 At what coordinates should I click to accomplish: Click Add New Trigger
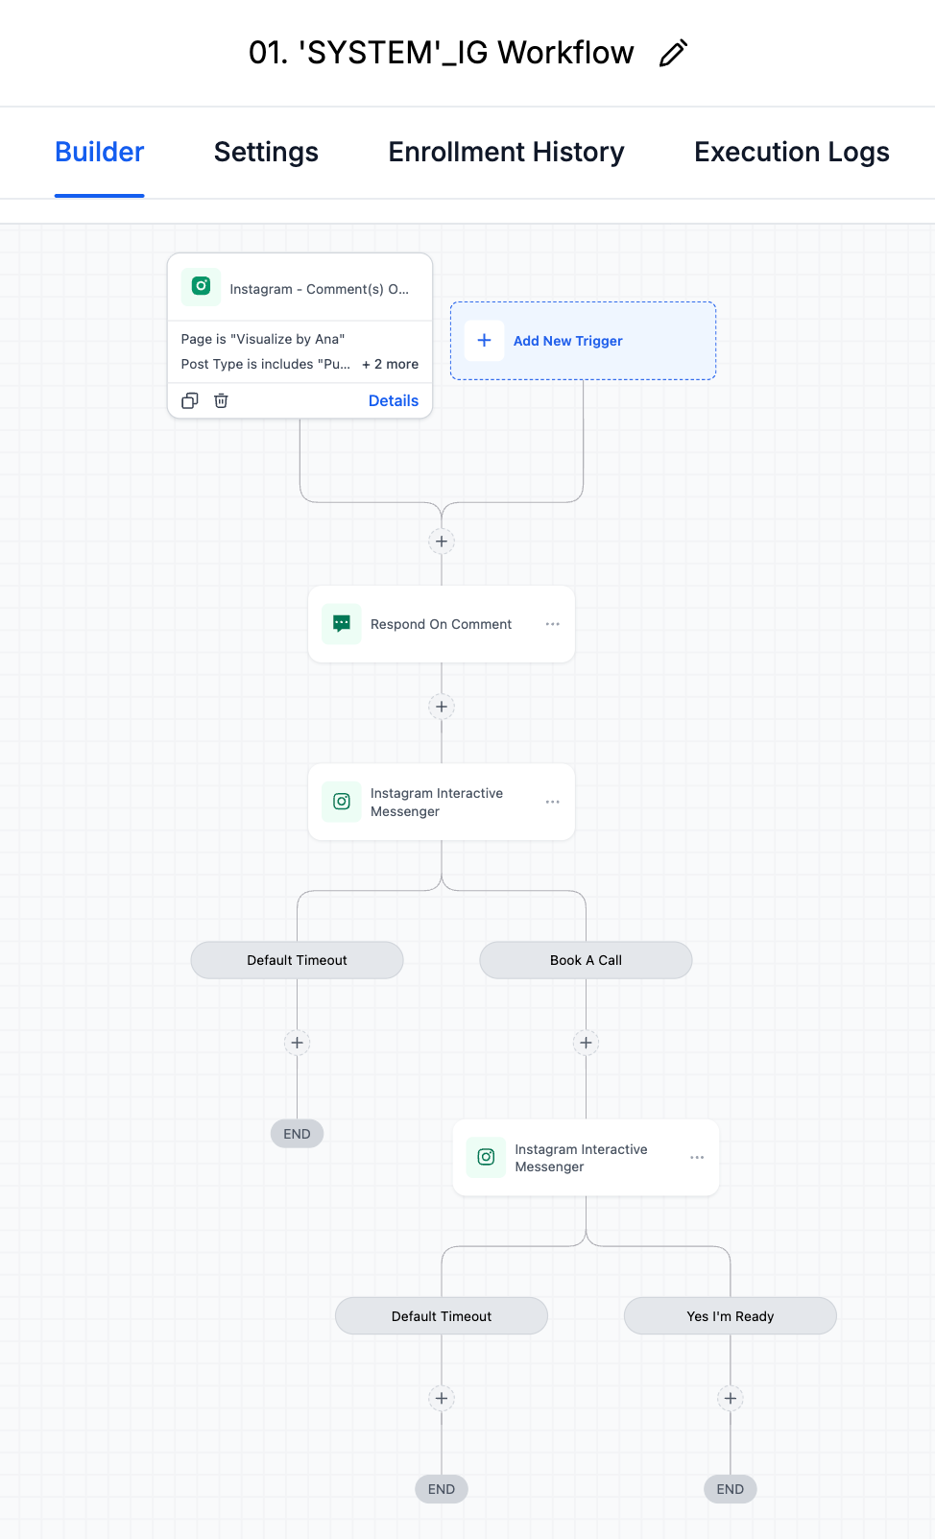coord(567,341)
